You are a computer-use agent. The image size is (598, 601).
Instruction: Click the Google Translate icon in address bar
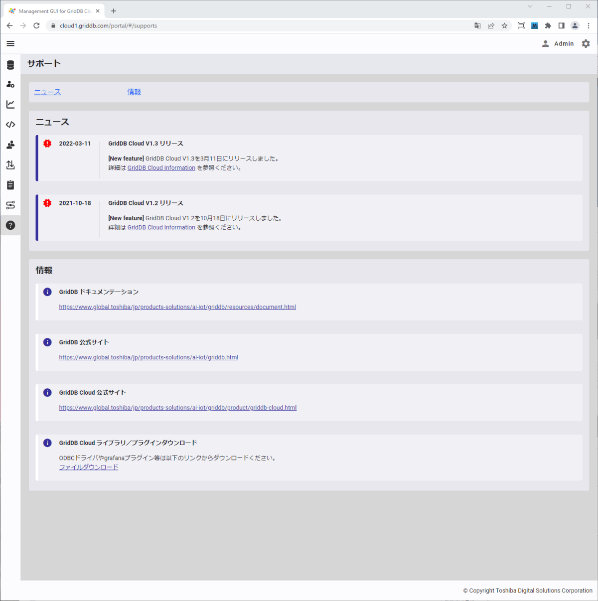click(477, 25)
